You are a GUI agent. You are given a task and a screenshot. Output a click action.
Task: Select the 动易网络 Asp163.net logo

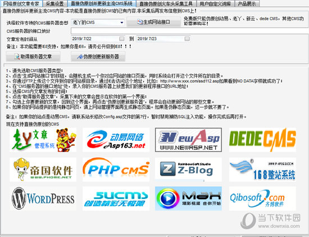coord(116,140)
